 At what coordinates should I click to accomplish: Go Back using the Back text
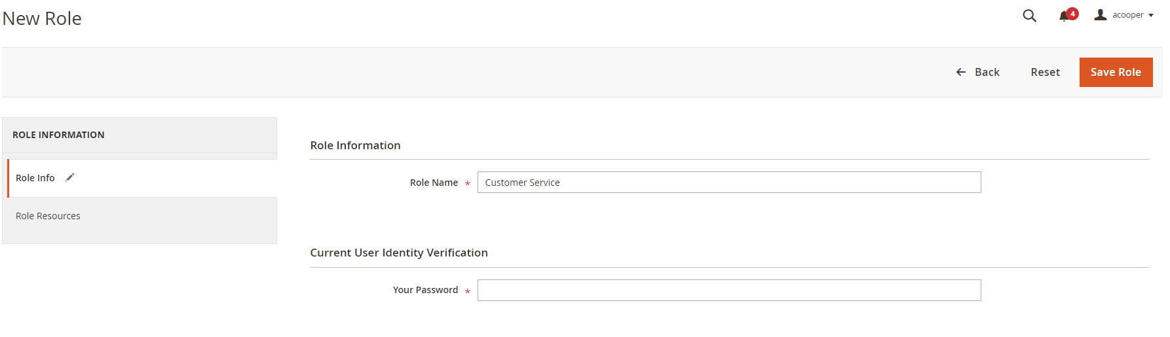click(987, 72)
